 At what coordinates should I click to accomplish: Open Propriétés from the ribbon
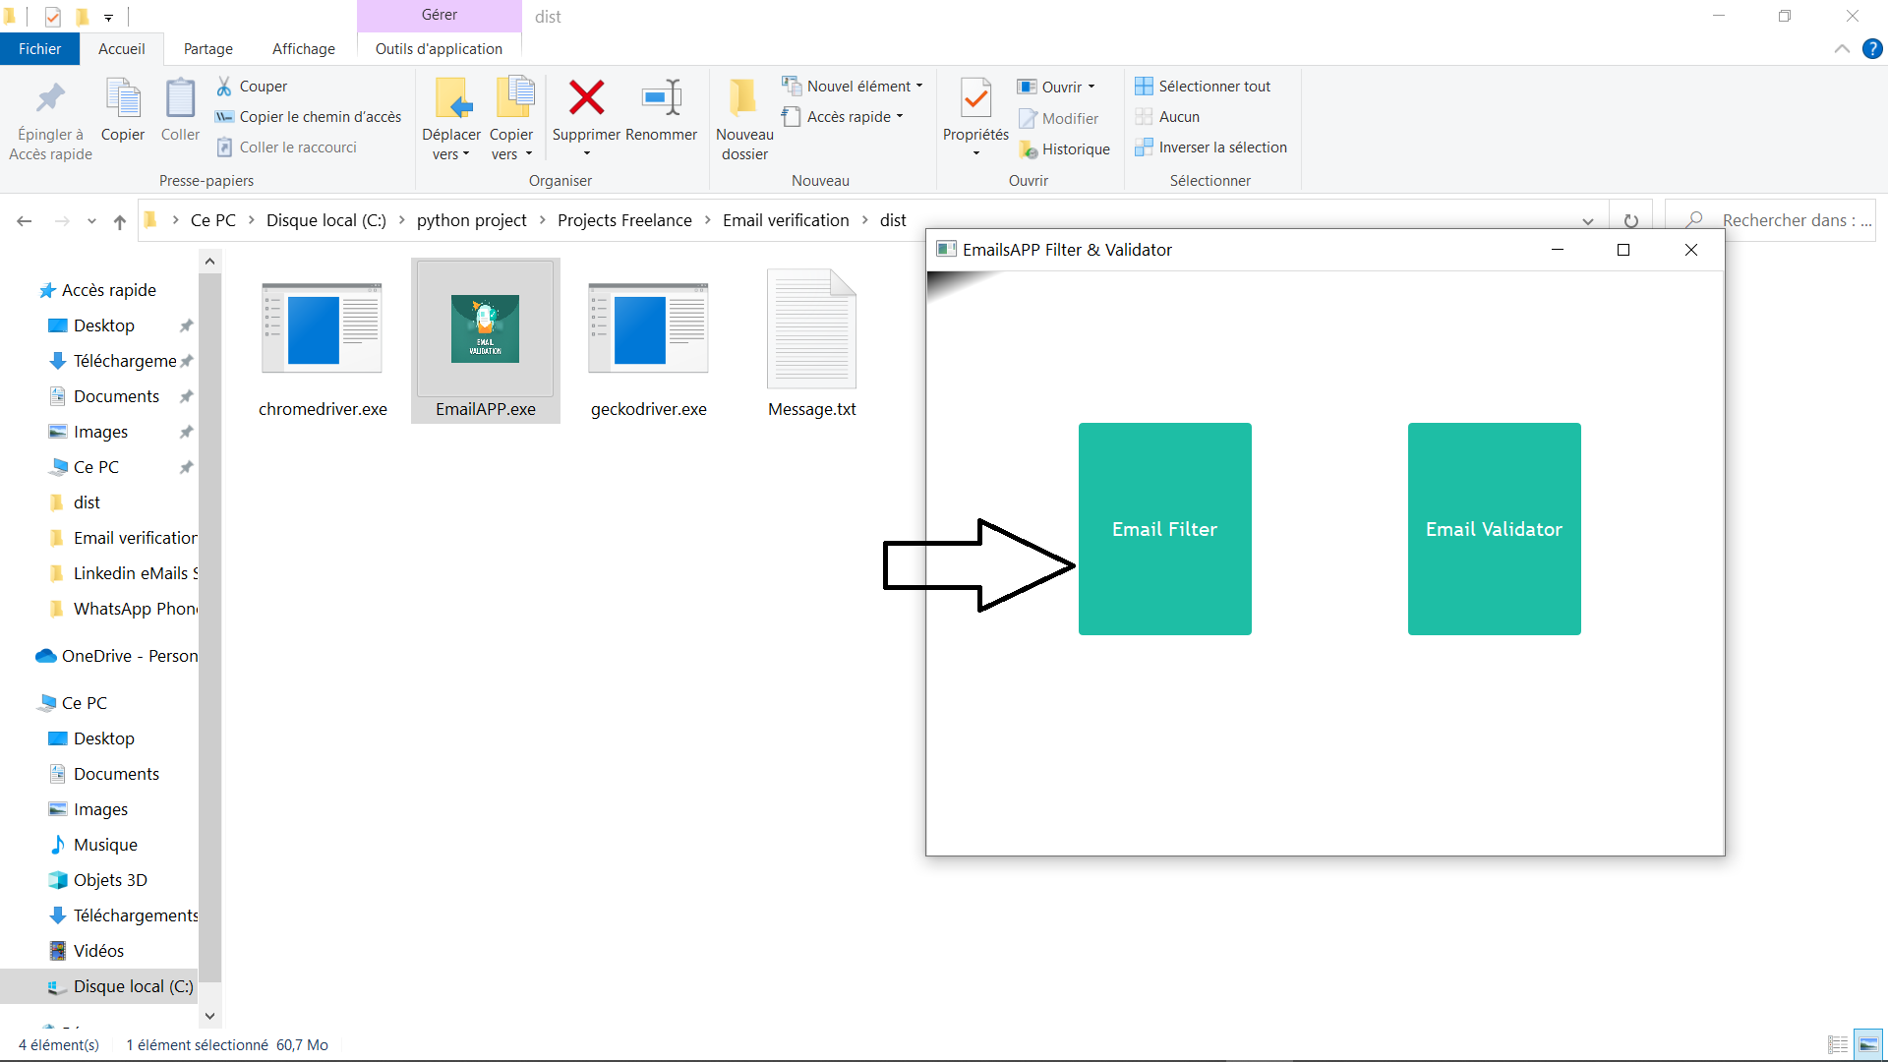pyautogui.click(x=975, y=98)
